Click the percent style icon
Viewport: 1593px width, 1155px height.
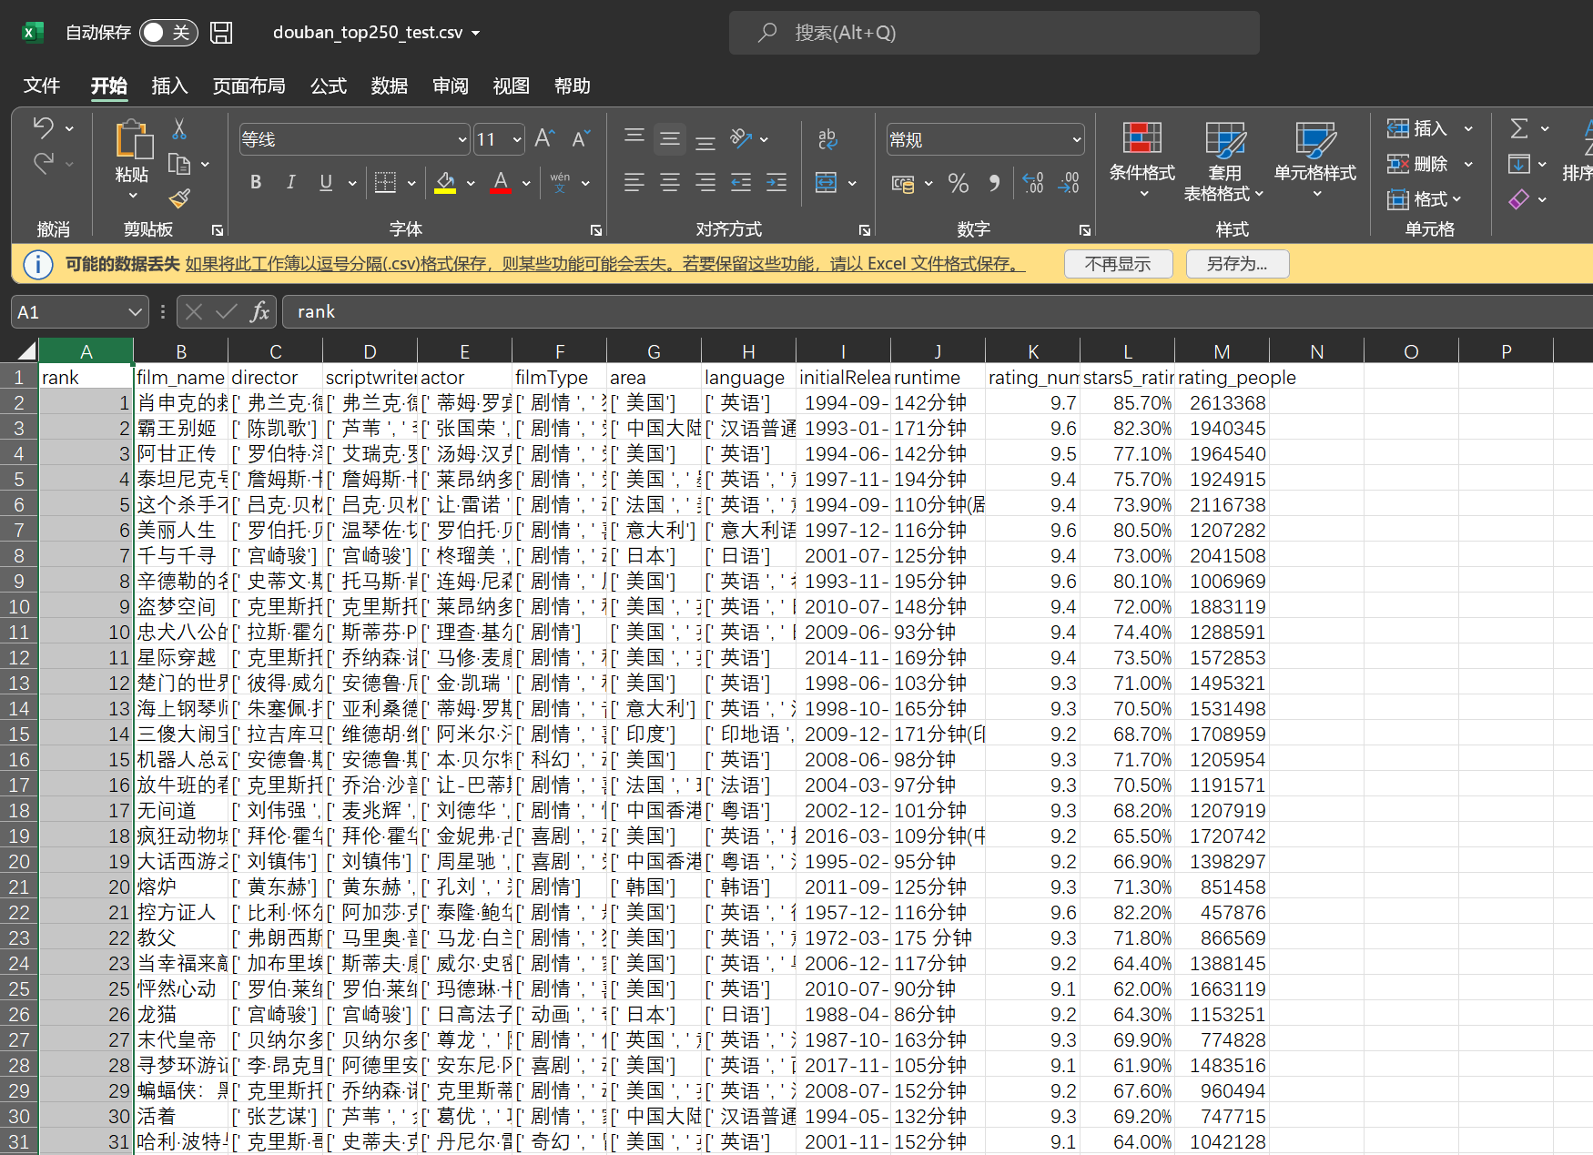point(959,183)
